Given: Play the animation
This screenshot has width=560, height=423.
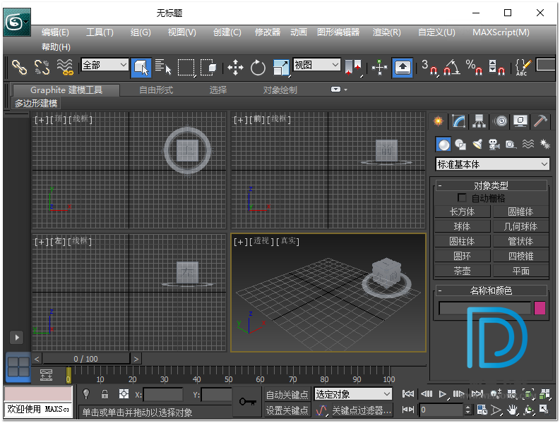Looking at the screenshot, I should pos(443,394).
